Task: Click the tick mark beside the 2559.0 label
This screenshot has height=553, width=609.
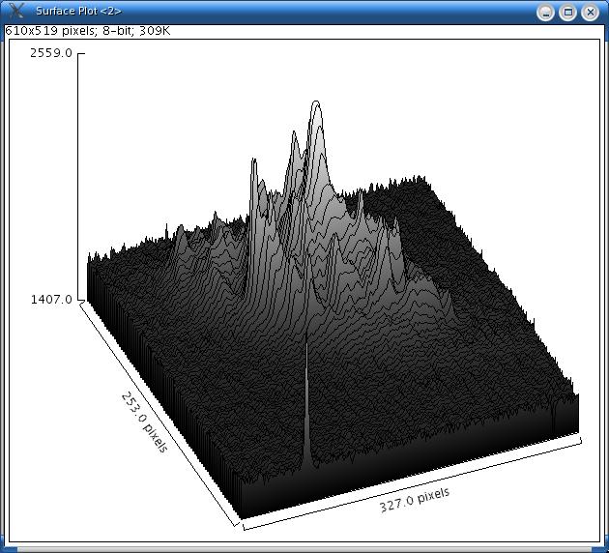Action: click(80, 53)
